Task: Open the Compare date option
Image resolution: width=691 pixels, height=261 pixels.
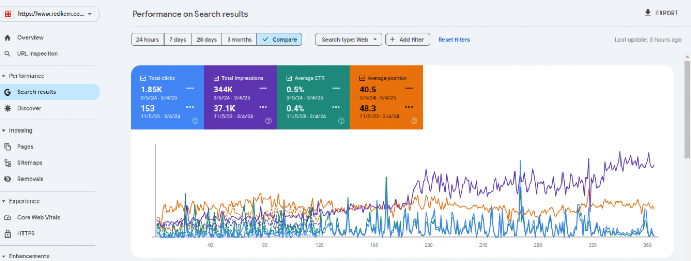Action: (279, 40)
